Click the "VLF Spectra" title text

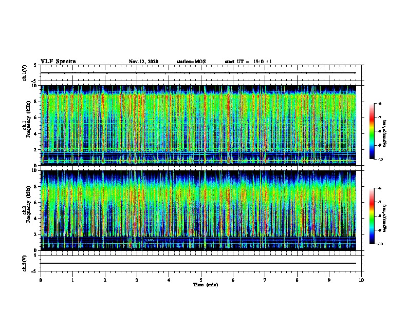(58, 62)
